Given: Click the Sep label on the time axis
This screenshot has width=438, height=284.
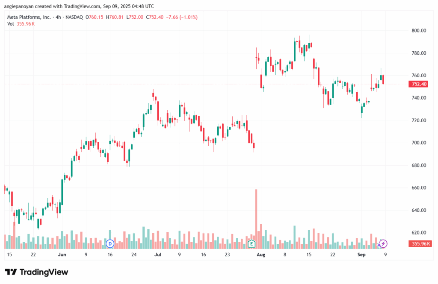Looking at the screenshot, I should tap(361, 255).
